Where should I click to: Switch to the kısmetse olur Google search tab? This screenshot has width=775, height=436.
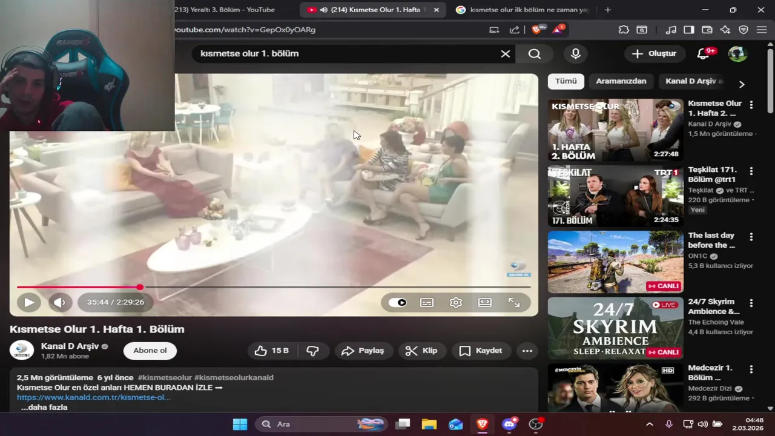(522, 10)
